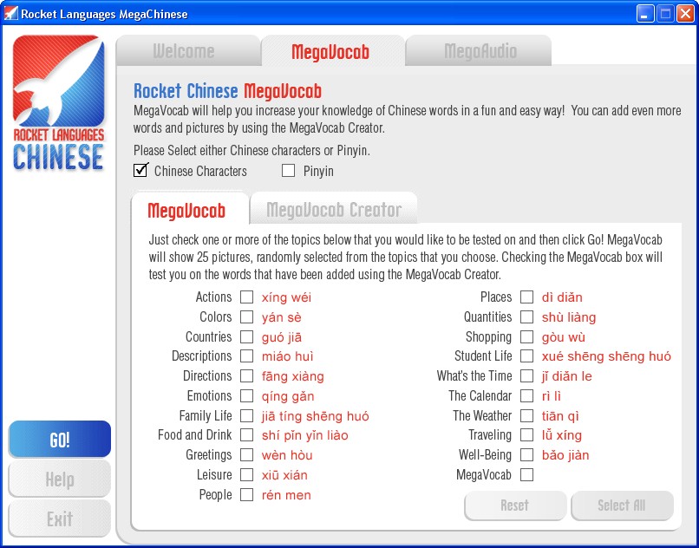Uncheck the Chinese Characters checkbox
This screenshot has height=548, width=699.
(x=140, y=170)
